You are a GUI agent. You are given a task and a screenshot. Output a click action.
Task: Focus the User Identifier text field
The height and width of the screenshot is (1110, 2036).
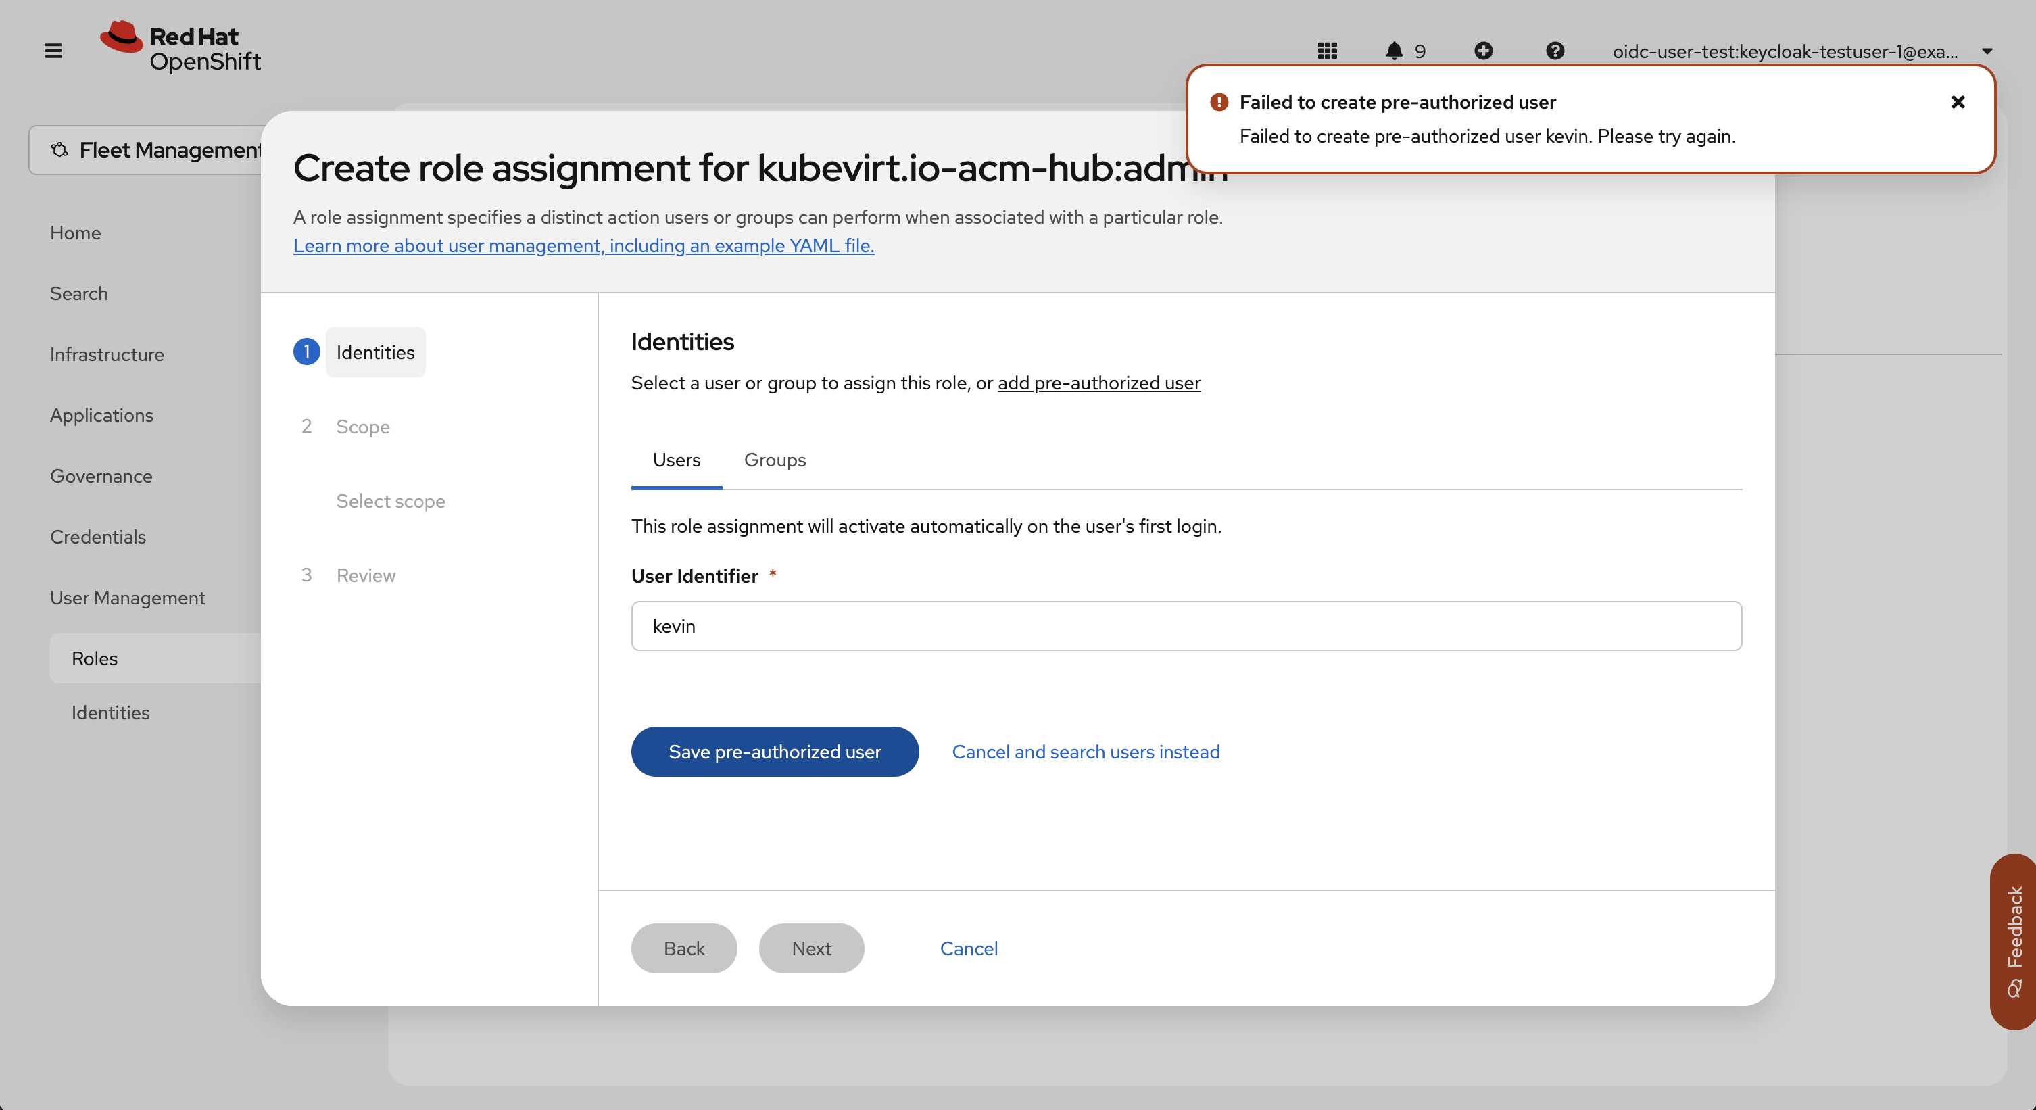1186,626
